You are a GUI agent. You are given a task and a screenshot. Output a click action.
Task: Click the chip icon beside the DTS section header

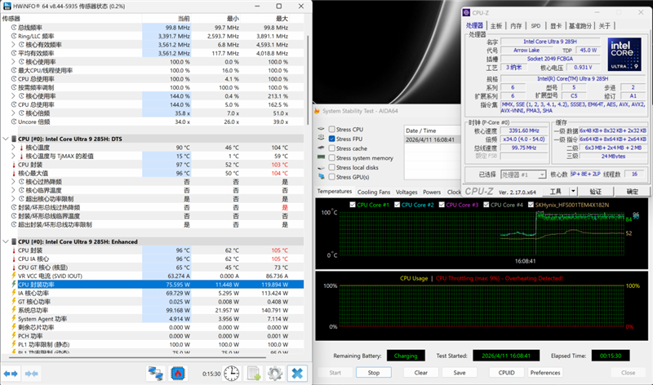tap(14, 139)
